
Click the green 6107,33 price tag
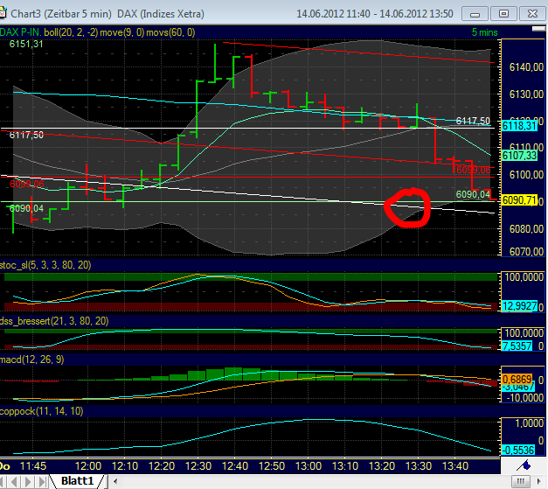coord(519,156)
